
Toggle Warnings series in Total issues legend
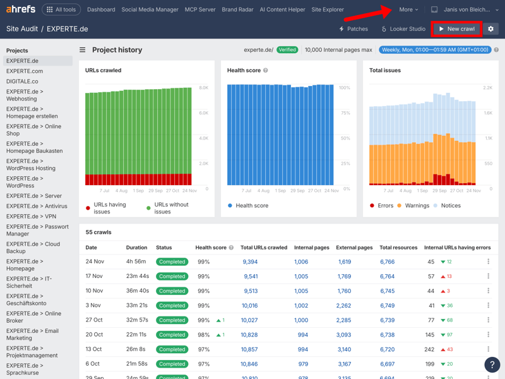(x=413, y=205)
